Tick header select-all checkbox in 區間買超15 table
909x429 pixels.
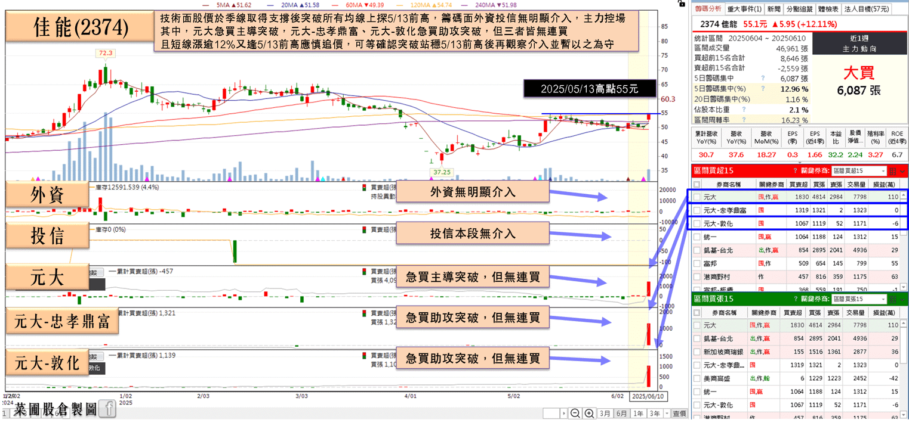click(x=697, y=185)
